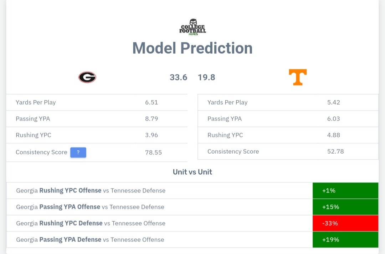The image size is (385, 254).
Task: Click Georgia Rushing YPC Offense matchup label
Action: coord(91,190)
